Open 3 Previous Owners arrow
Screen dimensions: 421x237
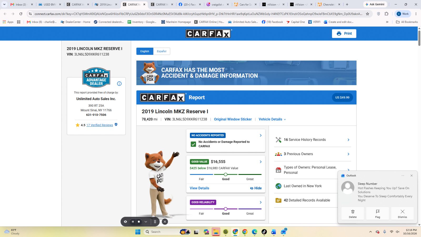tap(348, 154)
